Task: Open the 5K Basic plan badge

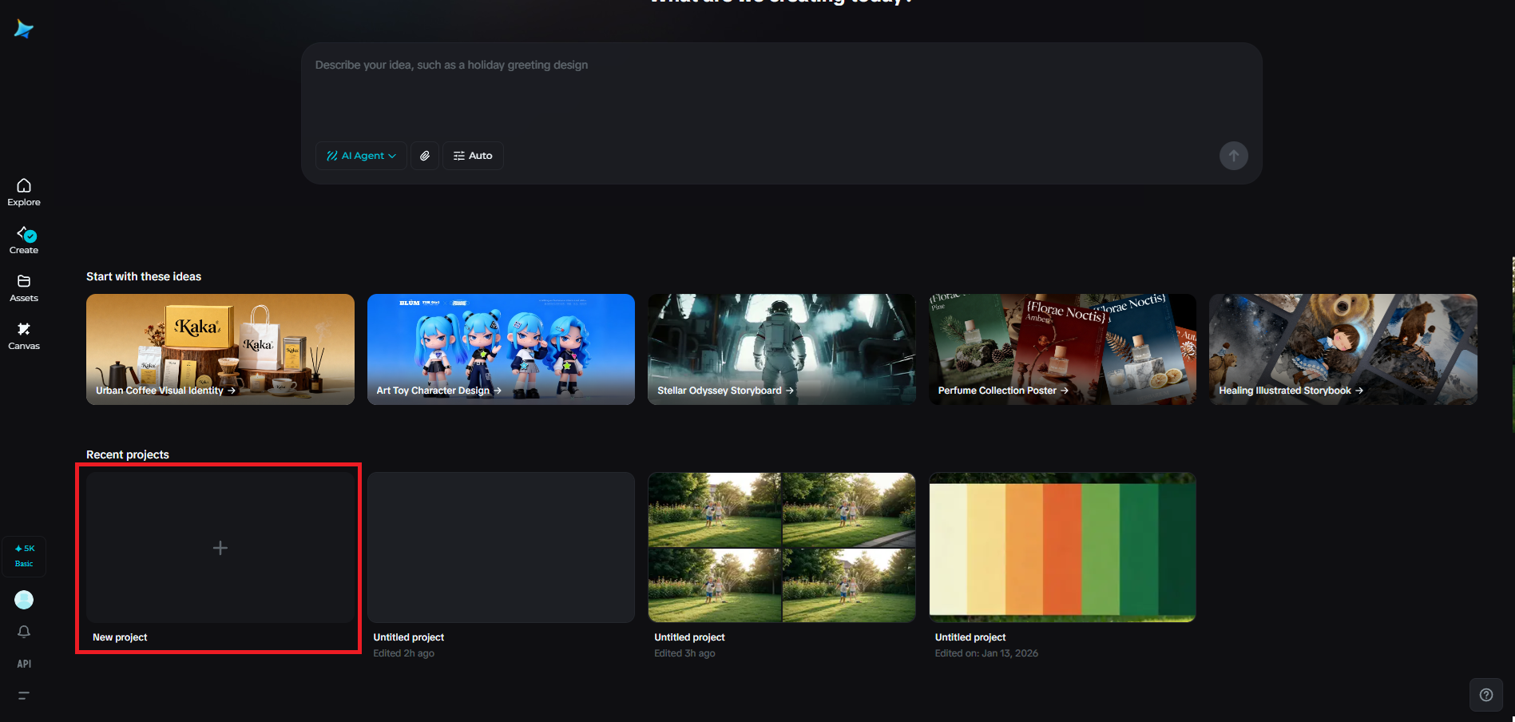Action: click(x=24, y=555)
